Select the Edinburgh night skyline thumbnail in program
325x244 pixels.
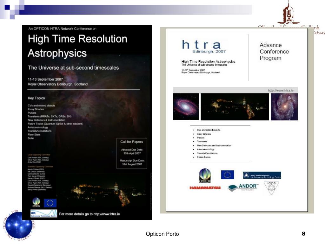[235, 107]
